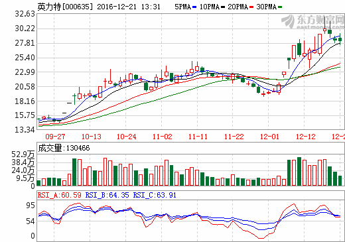Pick the red swatch next to 20PMA
Image resolution: width=345 pixels, height=242 pixels.
click(251, 7)
